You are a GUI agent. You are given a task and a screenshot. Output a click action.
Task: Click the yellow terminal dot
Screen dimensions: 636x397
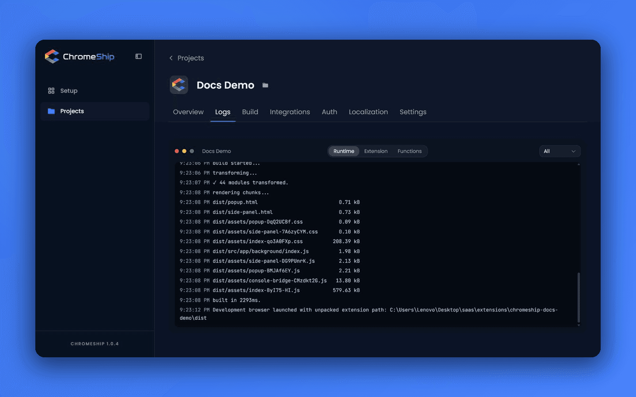click(184, 151)
